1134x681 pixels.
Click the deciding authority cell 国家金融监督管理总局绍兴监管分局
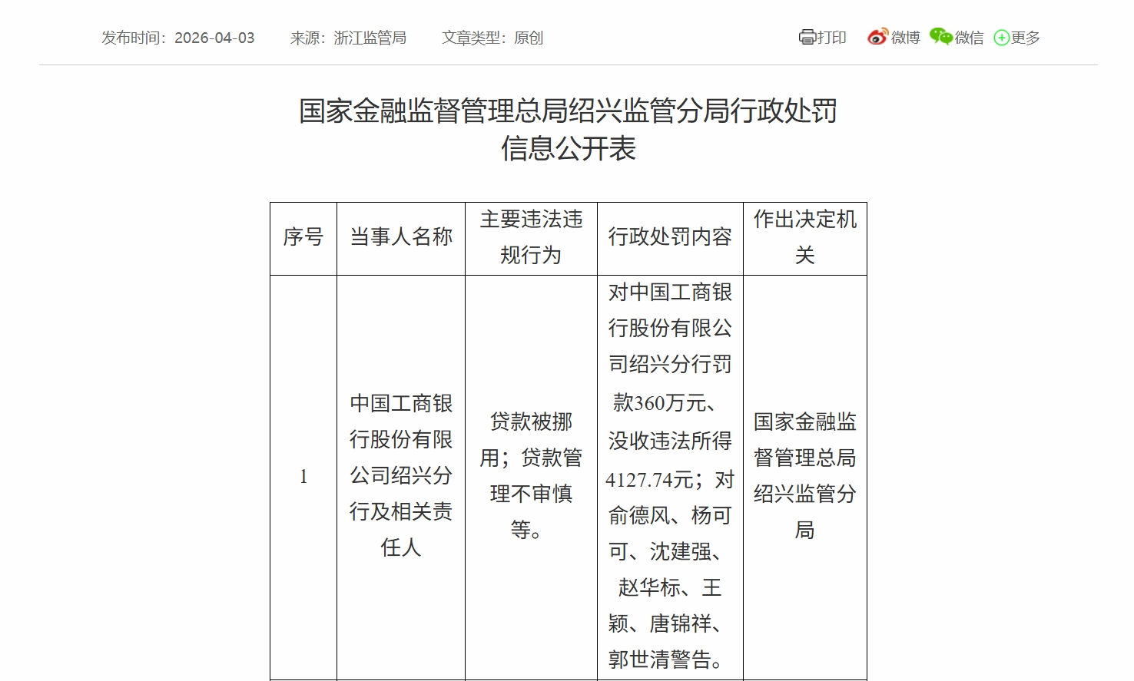tap(805, 477)
